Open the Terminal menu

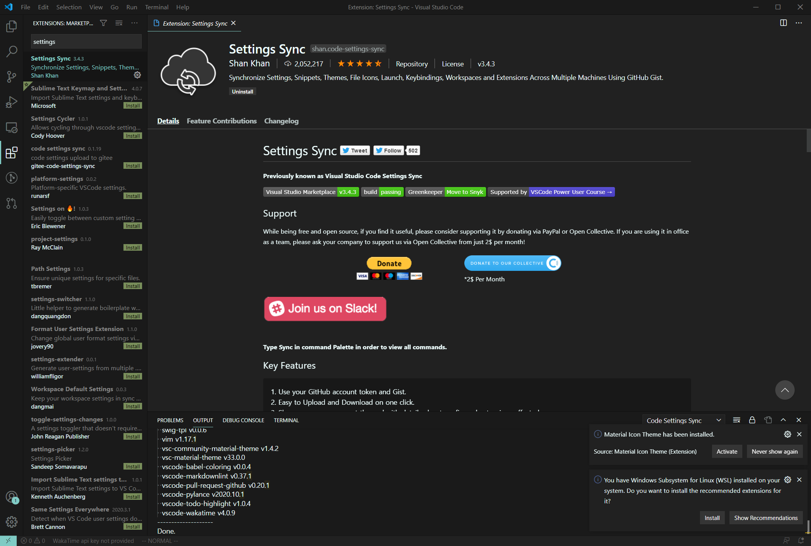coord(156,7)
